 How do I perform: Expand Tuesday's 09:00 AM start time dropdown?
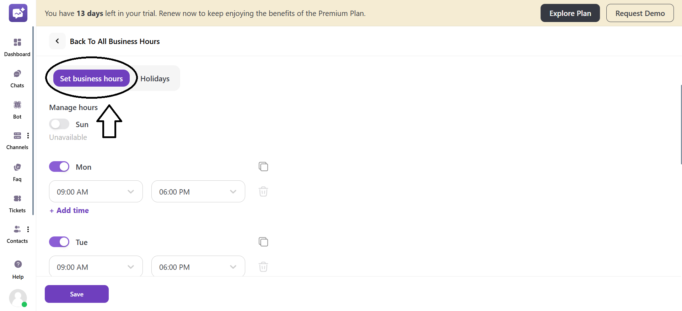[96, 267]
